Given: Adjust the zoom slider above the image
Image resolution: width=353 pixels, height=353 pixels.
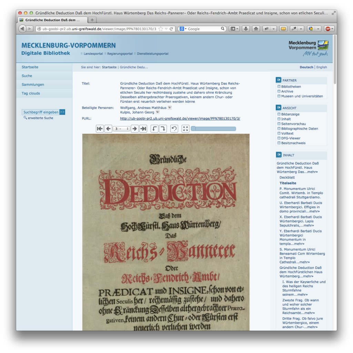Looking at the screenshot, I should (213, 129).
